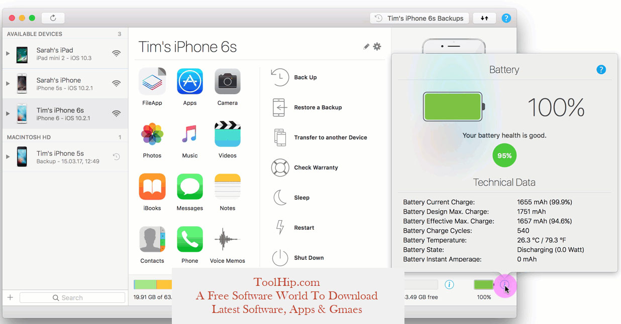Open the transfers arrows button in toolbar

point(484,18)
